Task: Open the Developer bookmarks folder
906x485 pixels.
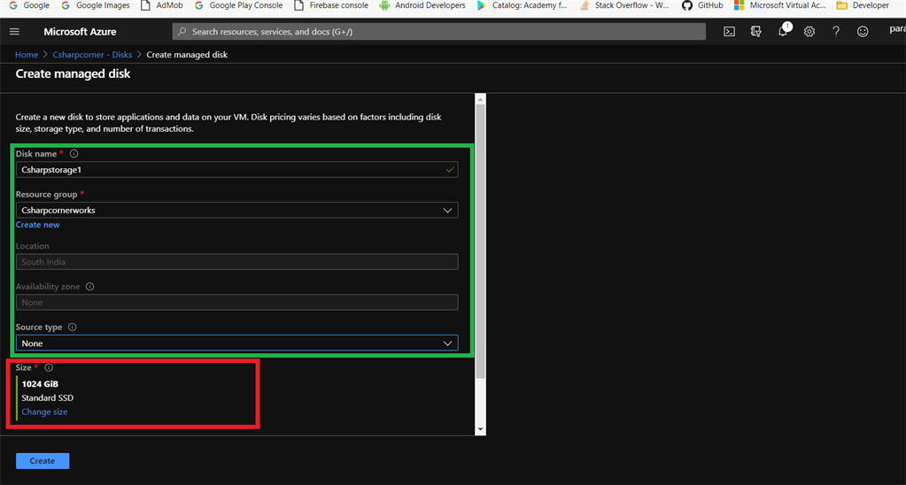Action: coord(863,6)
